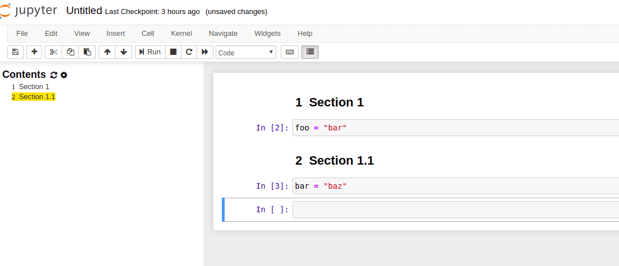This screenshot has width=619, height=266.
Task: Insert a new cell with the plus icon
Action: [x=34, y=52]
